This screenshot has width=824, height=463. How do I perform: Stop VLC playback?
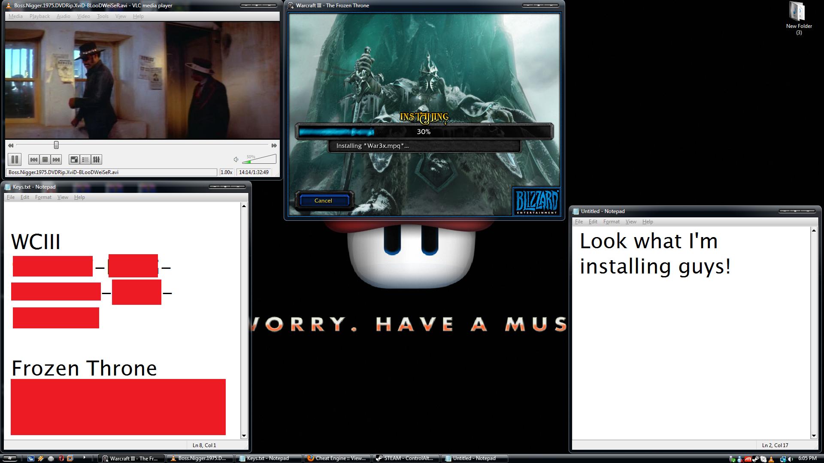coord(45,159)
